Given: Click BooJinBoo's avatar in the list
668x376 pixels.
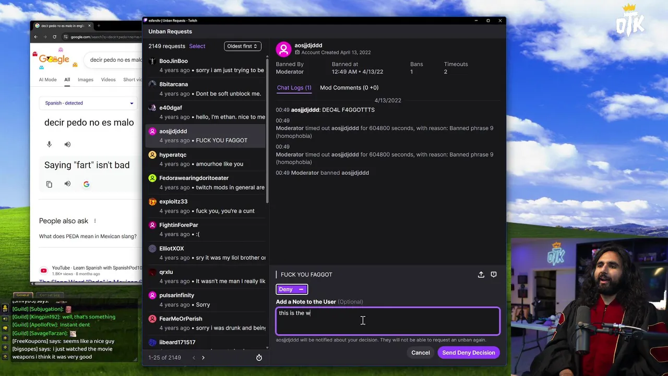Looking at the screenshot, I should coord(152,61).
